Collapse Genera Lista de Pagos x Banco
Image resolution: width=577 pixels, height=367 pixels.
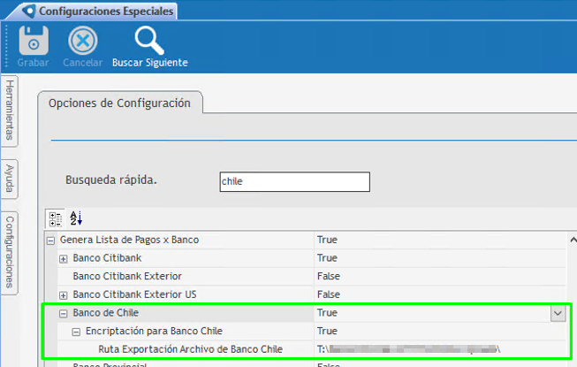point(50,241)
